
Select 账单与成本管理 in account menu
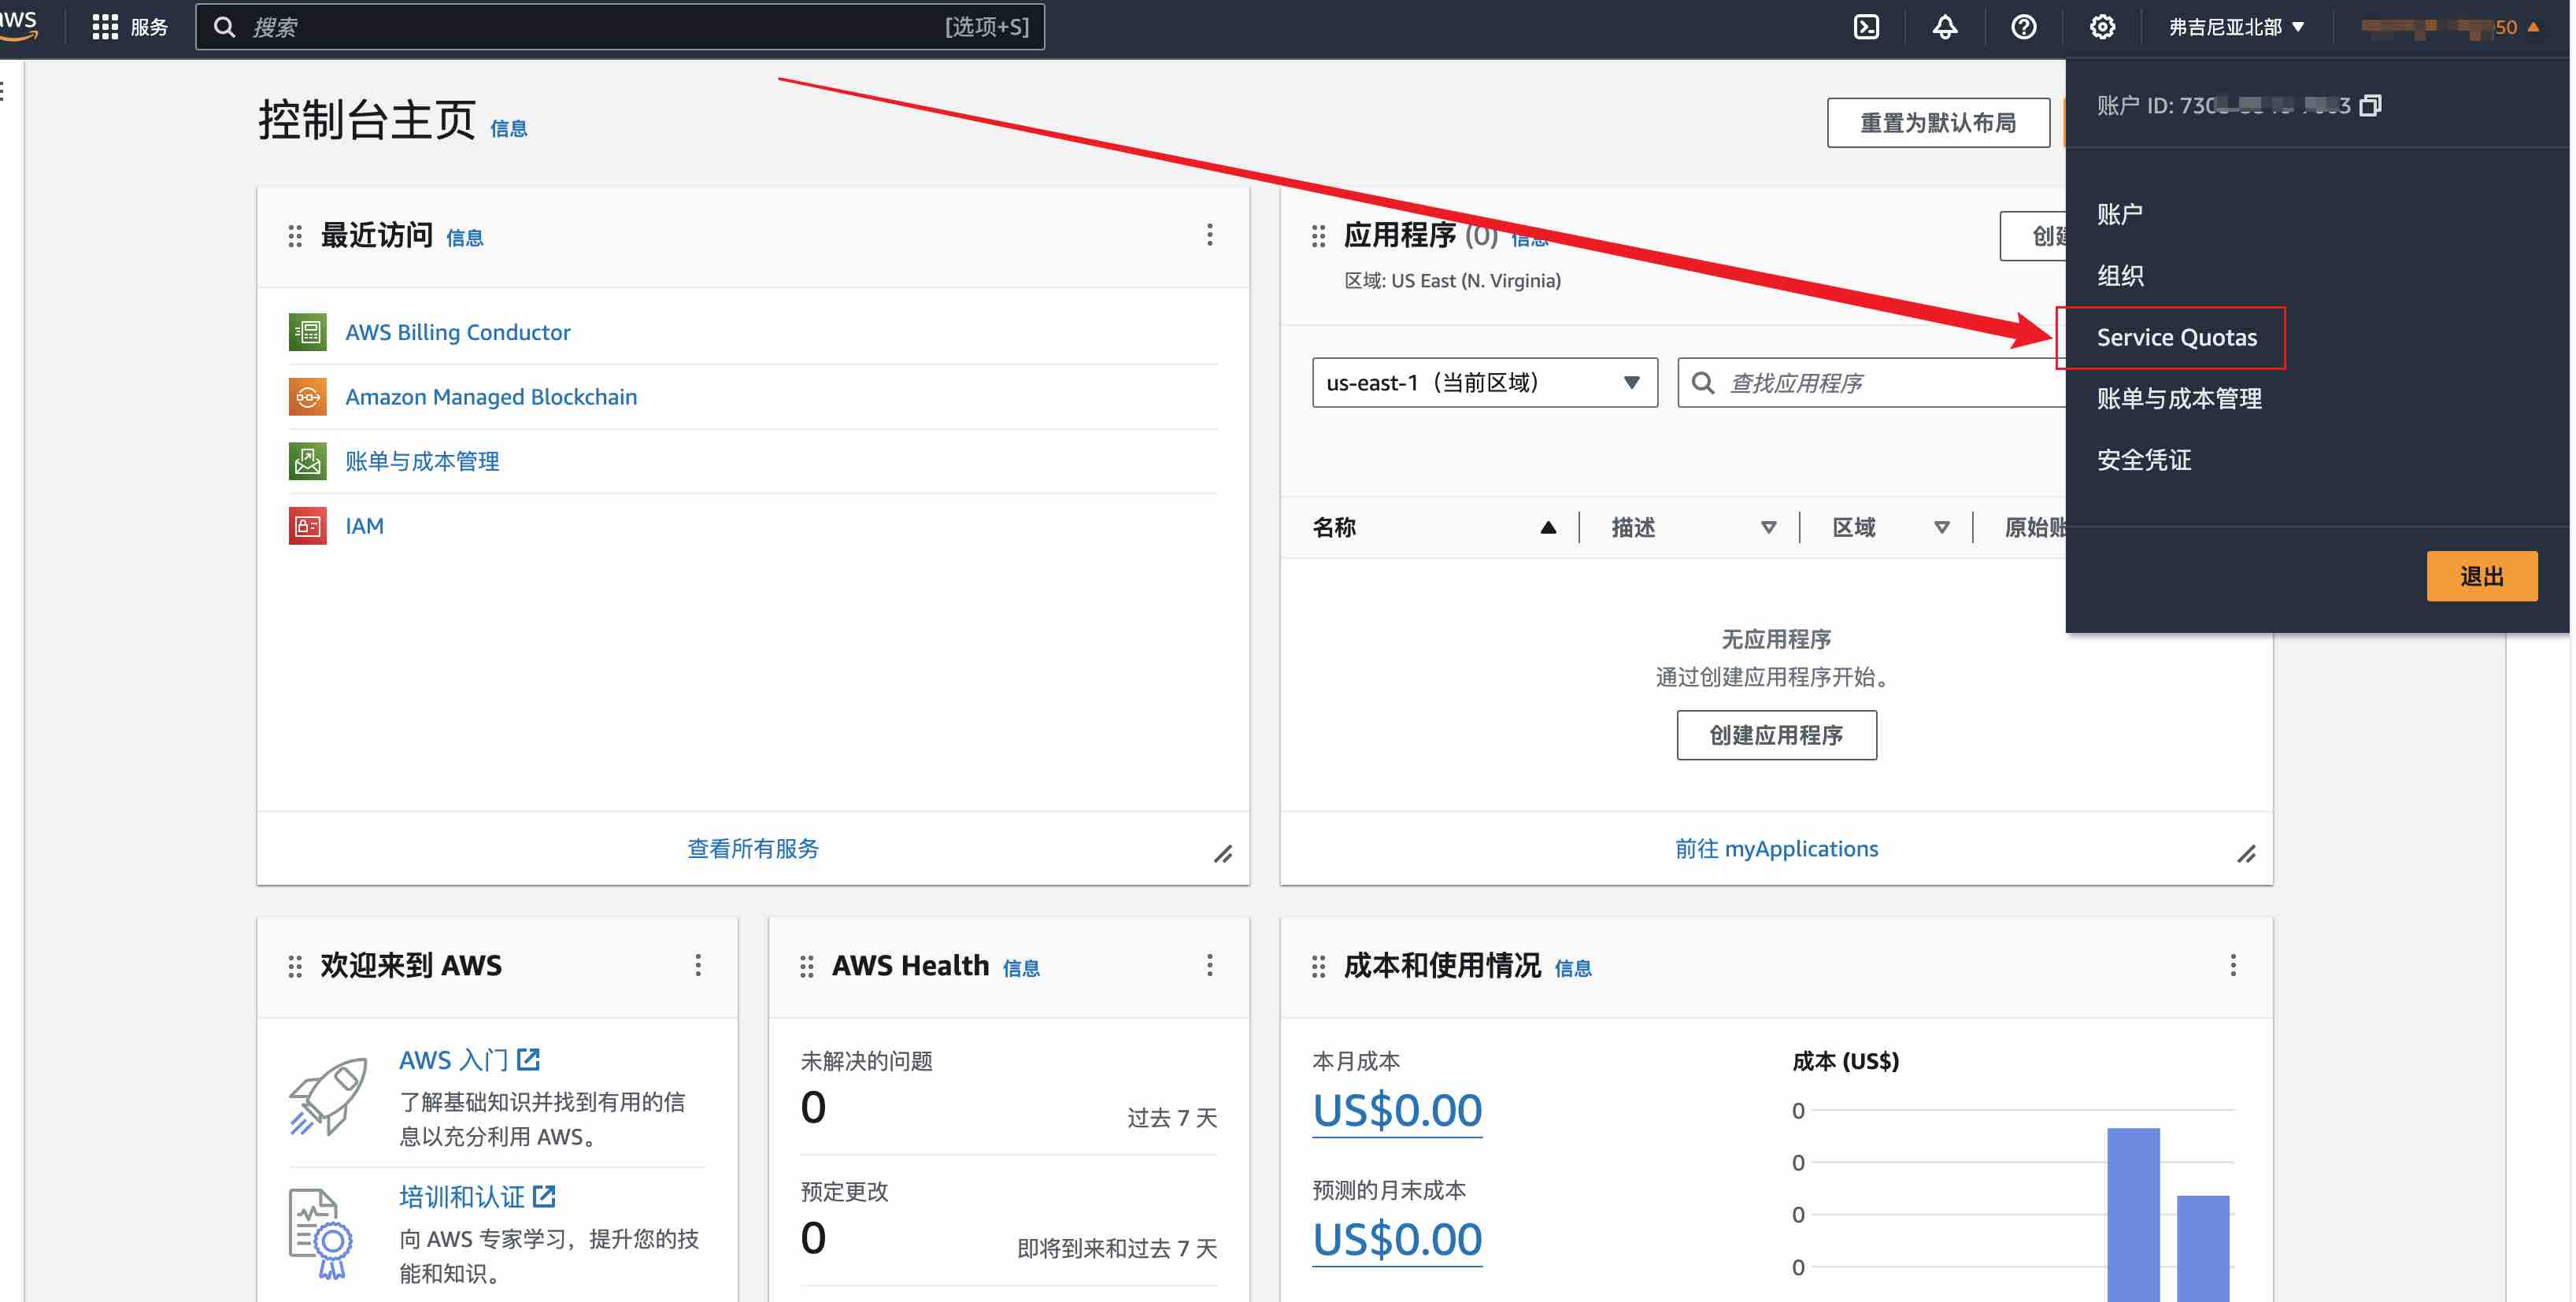coord(2179,399)
